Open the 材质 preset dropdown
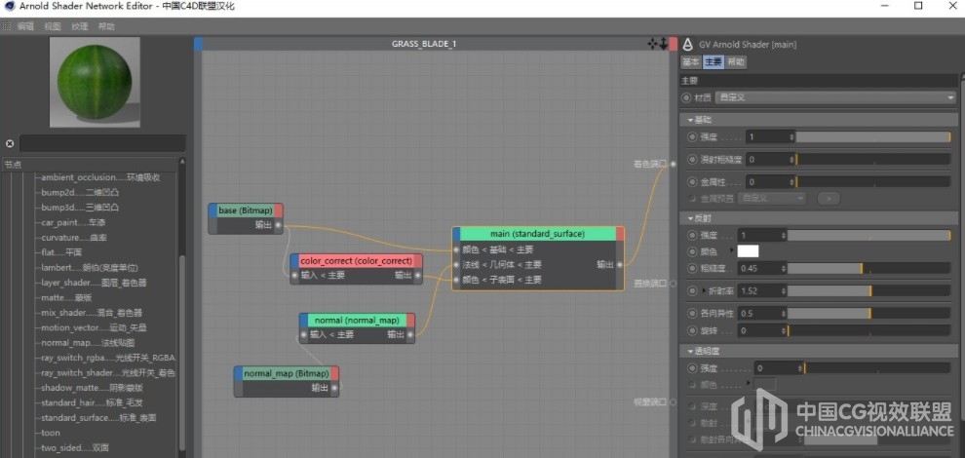Image resolution: width=965 pixels, height=458 pixels. [834, 97]
